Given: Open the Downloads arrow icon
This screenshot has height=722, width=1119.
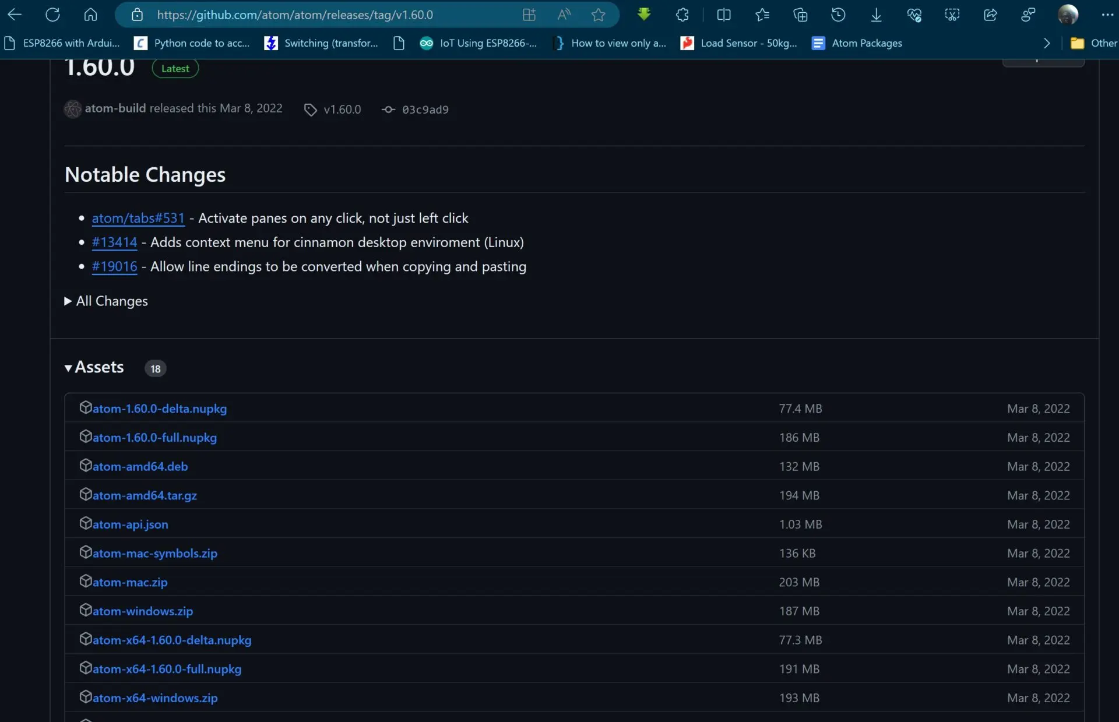Looking at the screenshot, I should click(x=876, y=15).
